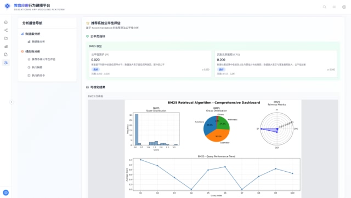Click the platform logo icon
The height and width of the screenshot is (198, 351).
pos(7,6)
